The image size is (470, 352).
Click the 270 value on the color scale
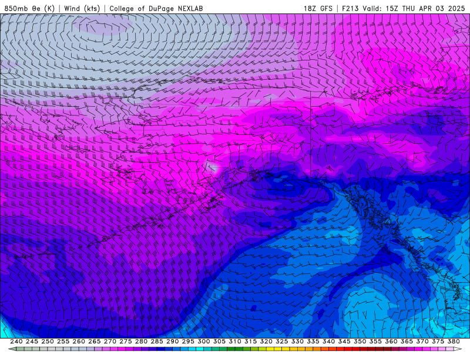[110, 341]
